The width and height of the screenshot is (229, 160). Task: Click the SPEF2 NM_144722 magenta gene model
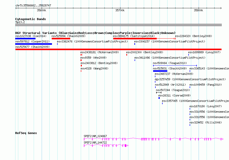click(x=106, y=146)
